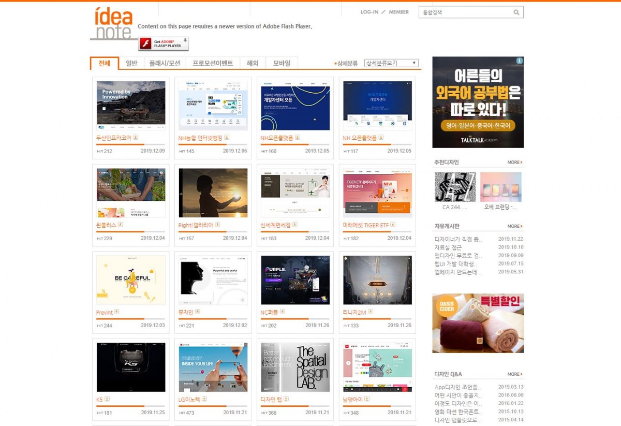The height and width of the screenshot is (426, 621).
Task: Click the small icon next to Prevint
Action: tap(117, 312)
